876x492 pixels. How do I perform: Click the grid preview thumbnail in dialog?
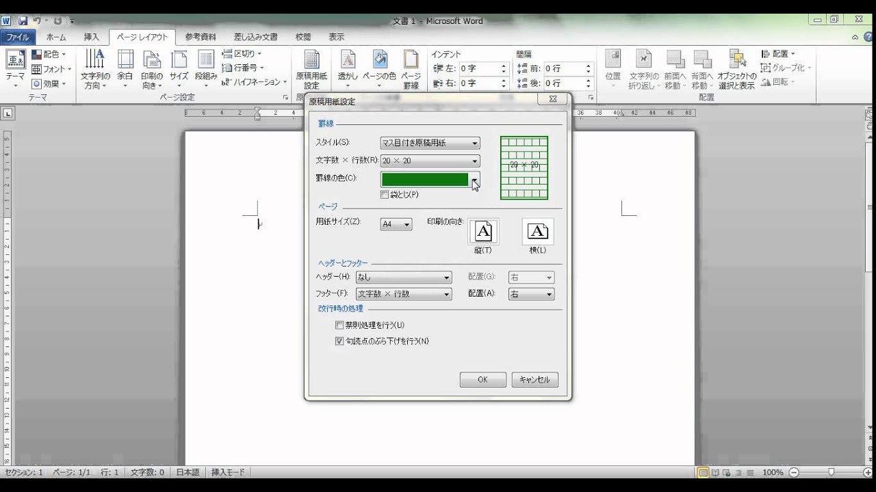(524, 168)
